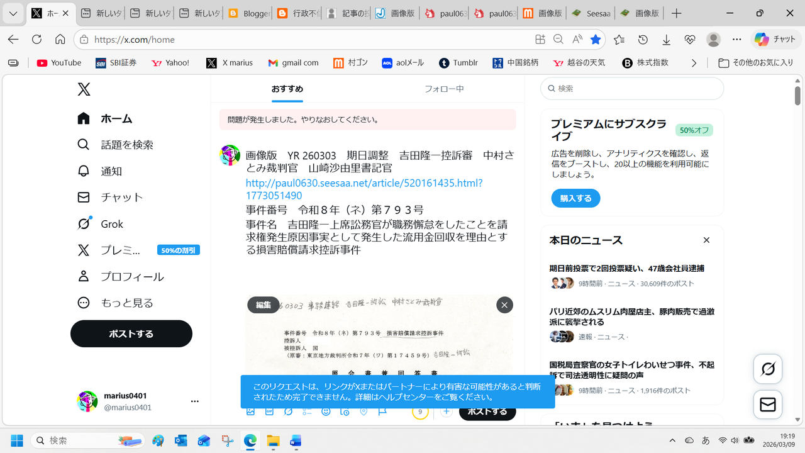The image size is (805, 453).
Task: Open the プレミアム sidebar item
Action: (x=138, y=250)
